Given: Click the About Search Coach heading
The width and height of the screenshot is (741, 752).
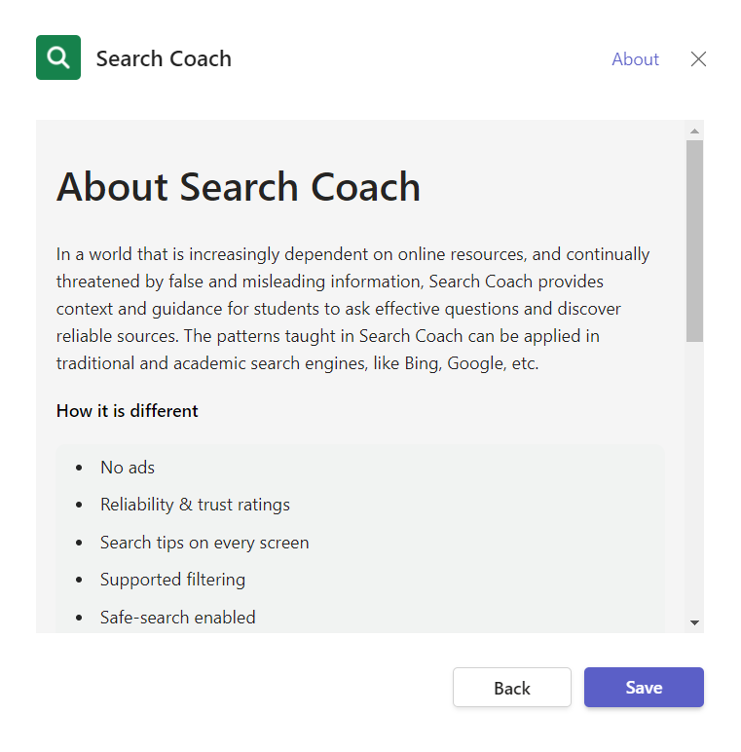Looking at the screenshot, I should point(239,187).
